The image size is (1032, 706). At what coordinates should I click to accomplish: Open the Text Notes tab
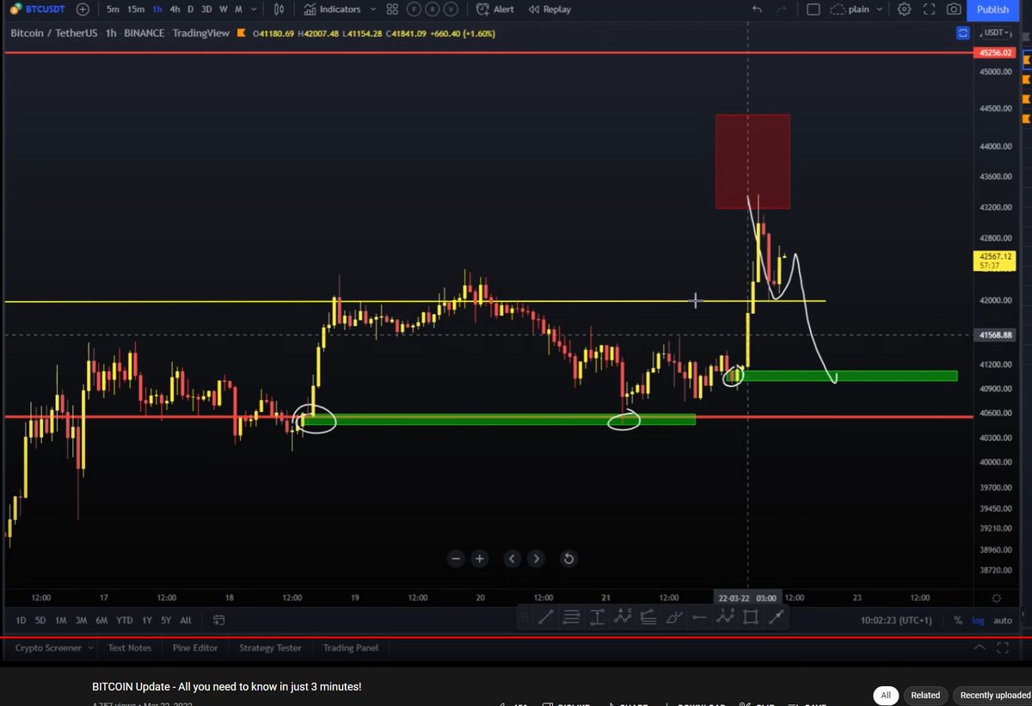tap(129, 648)
